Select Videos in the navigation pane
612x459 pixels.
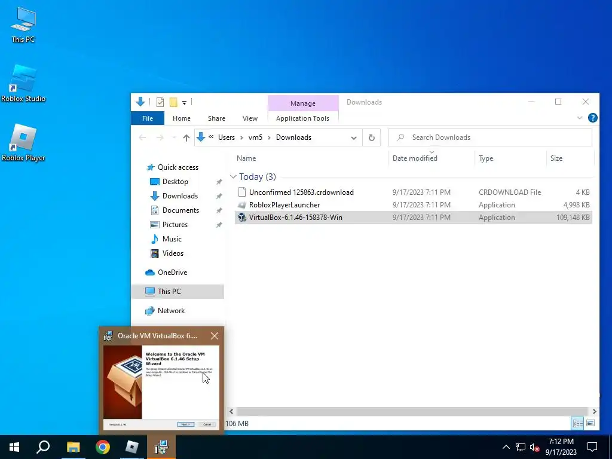[173, 253]
